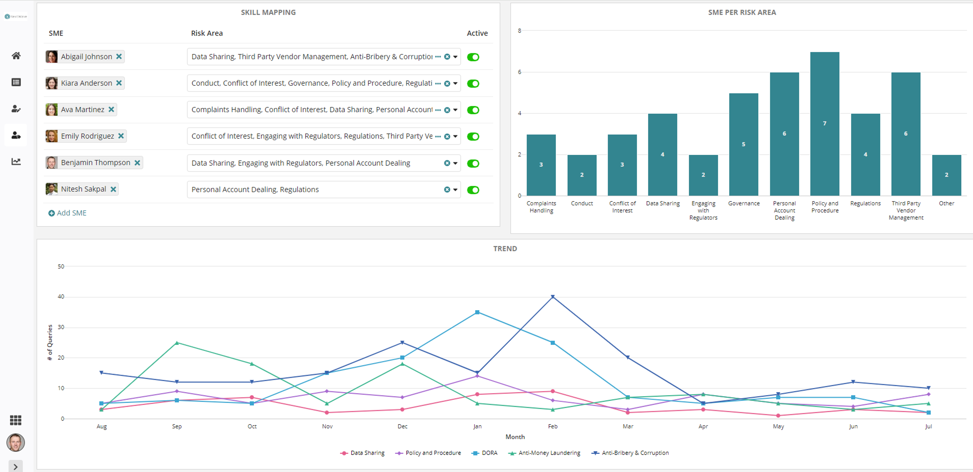Viewport: 973px width, 472px height.
Task: Select the SME user management sidebar icon
Action: click(x=16, y=135)
